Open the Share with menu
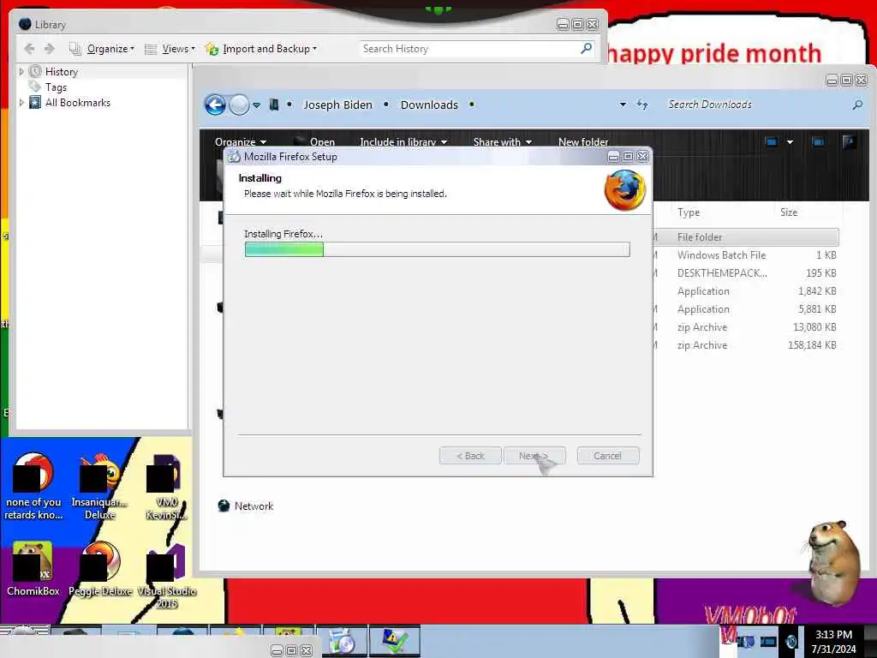This screenshot has height=658, width=877. pyautogui.click(x=502, y=141)
